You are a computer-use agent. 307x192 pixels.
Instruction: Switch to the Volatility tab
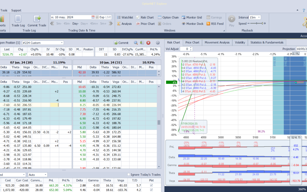click(x=240, y=42)
